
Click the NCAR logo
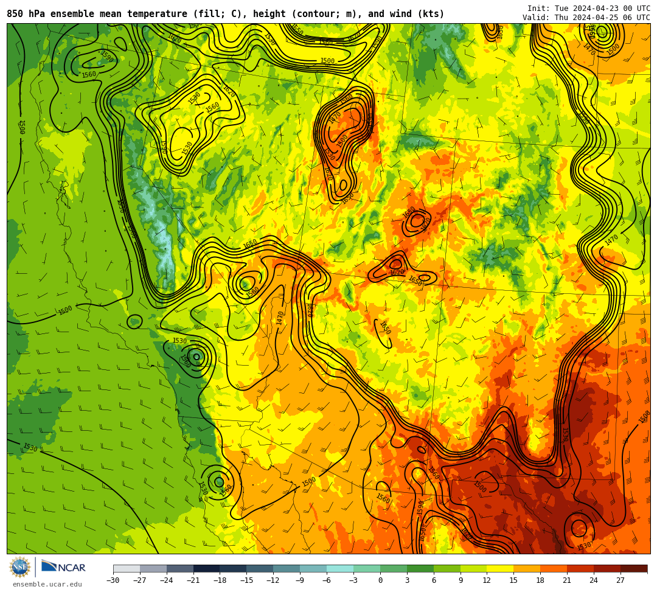(x=63, y=567)
